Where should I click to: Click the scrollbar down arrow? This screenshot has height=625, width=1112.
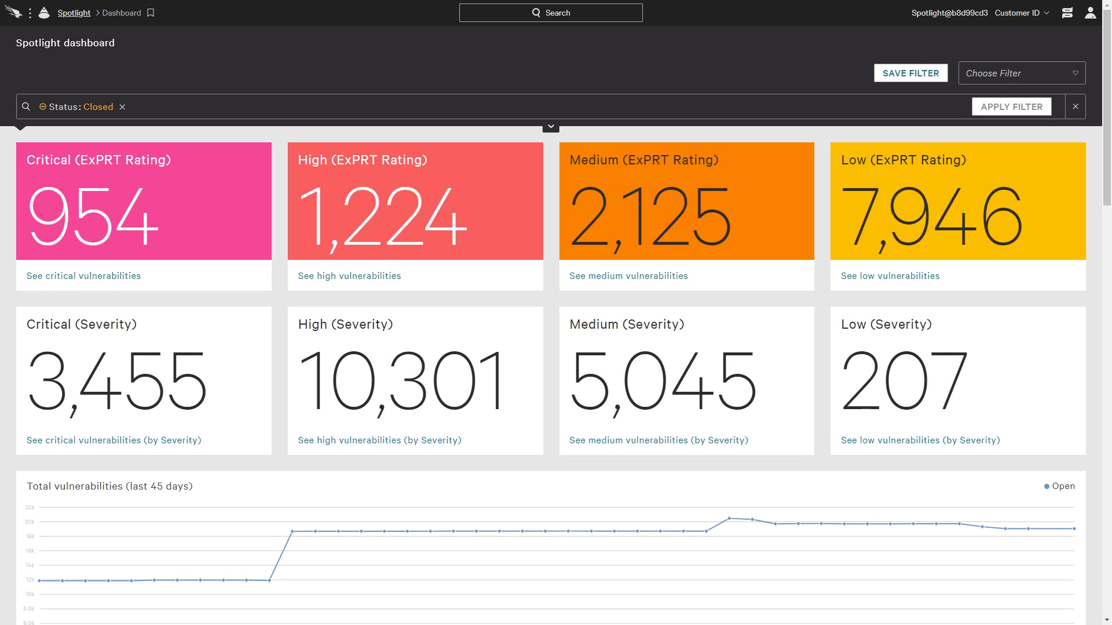tap(1107, 620)
